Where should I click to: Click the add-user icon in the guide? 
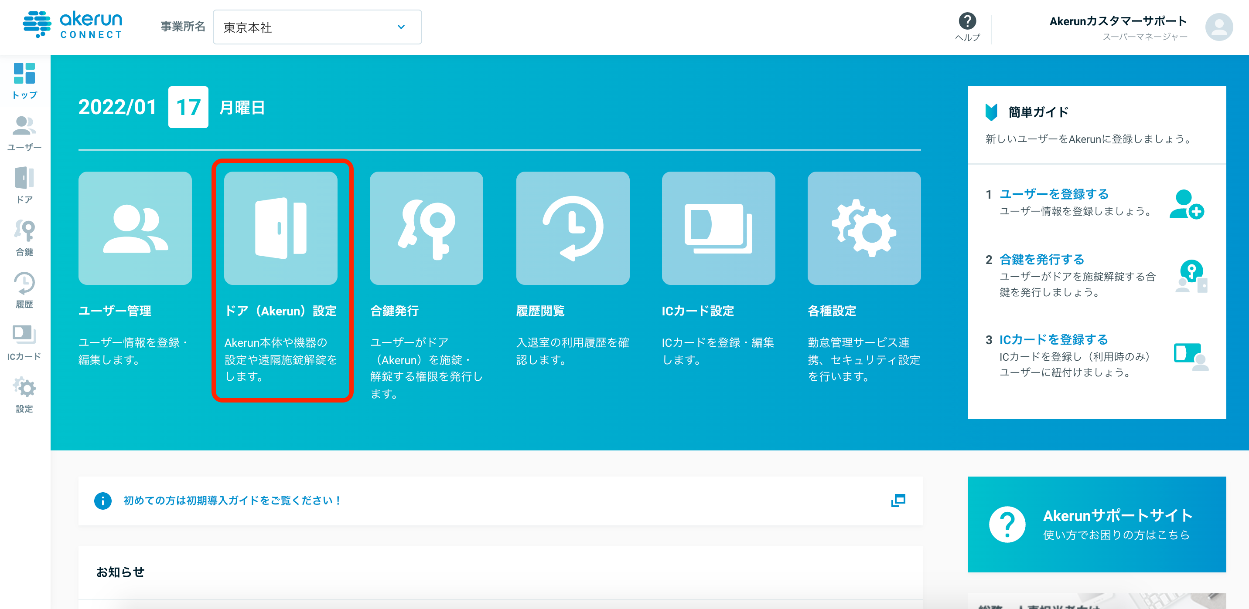tap(1187, 204)
